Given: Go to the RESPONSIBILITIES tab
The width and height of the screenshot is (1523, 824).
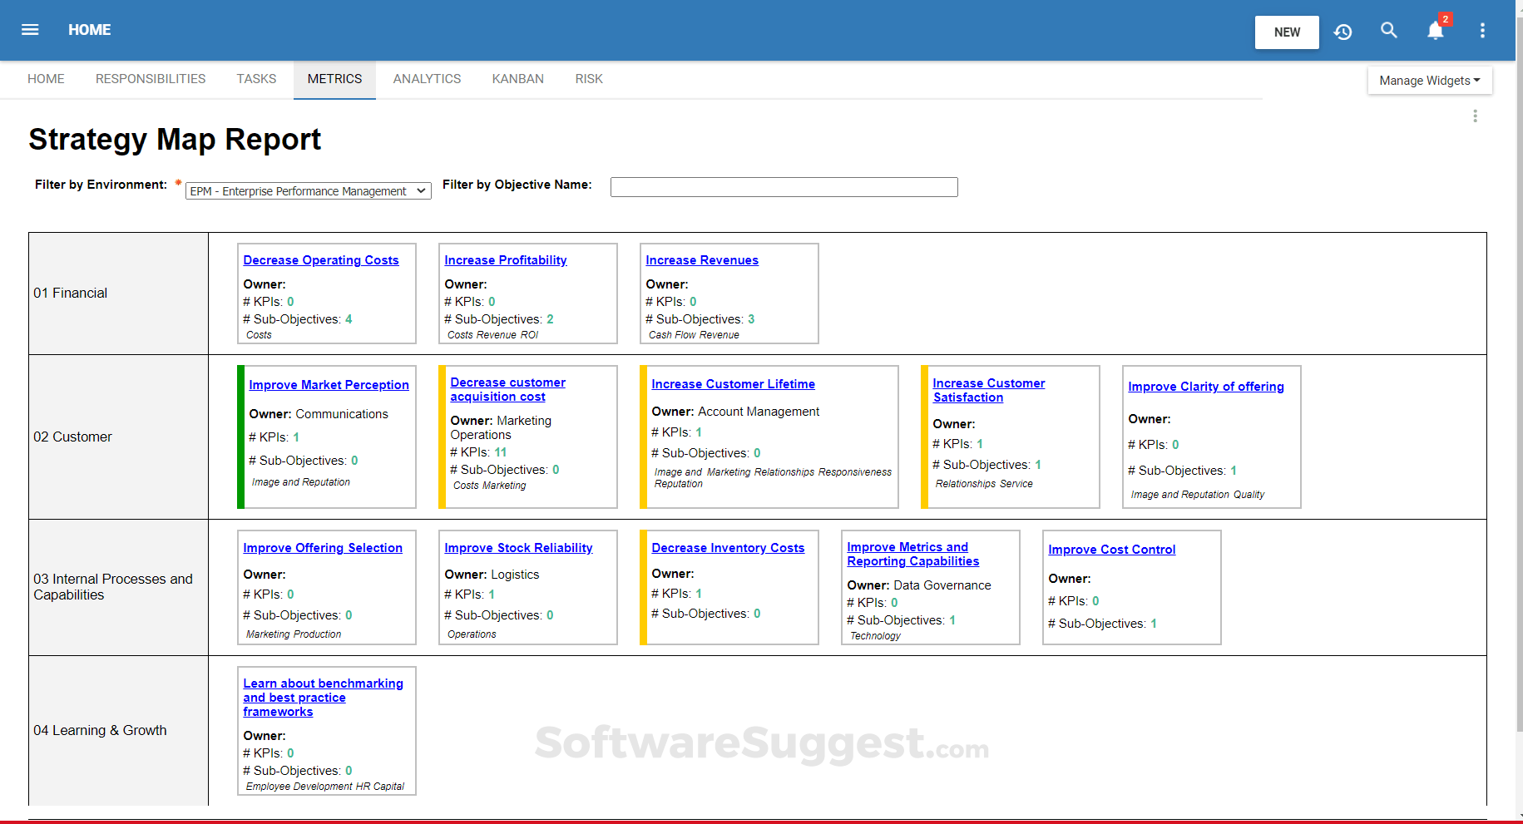Looking at the screenshot, I should tap(151, 78).
